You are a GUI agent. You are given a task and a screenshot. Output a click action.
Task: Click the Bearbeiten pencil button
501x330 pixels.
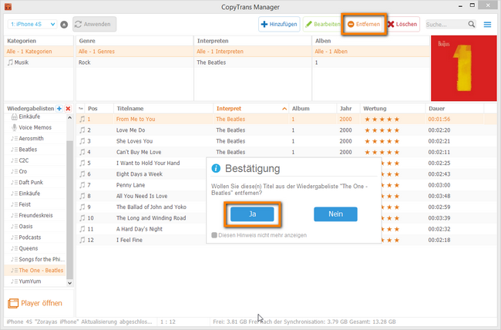click(x=322, y=24)
